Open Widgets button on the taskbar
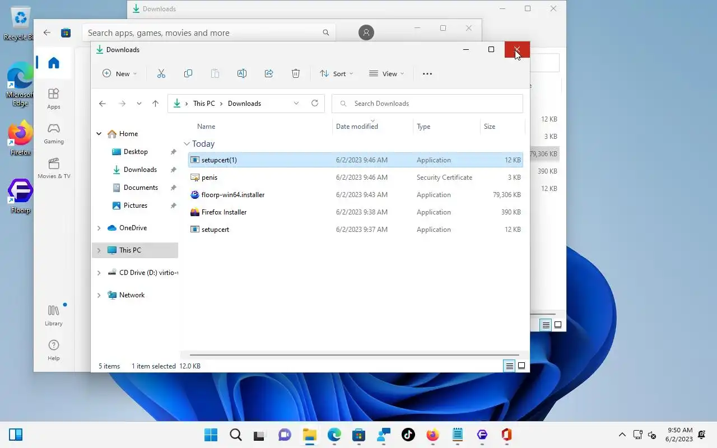 point(16,435)
